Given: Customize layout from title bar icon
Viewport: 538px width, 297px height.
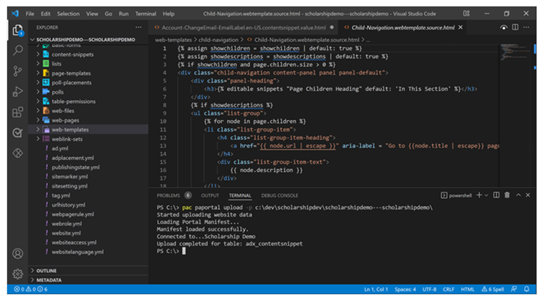Looking at the screenshot, I should pyautogui.click(x=466, y=13).
